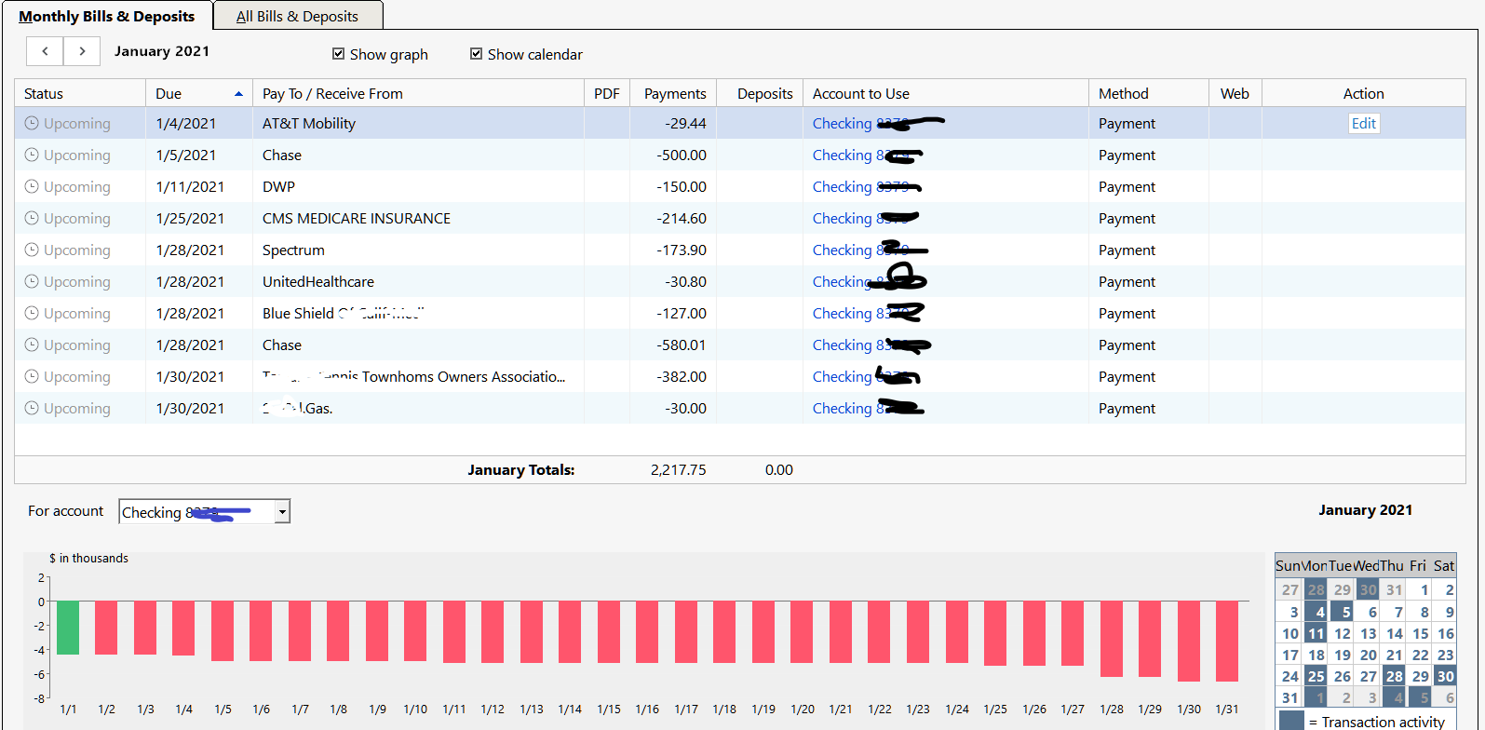Click clock status icon for CMS Medicare row

(32, 218)
